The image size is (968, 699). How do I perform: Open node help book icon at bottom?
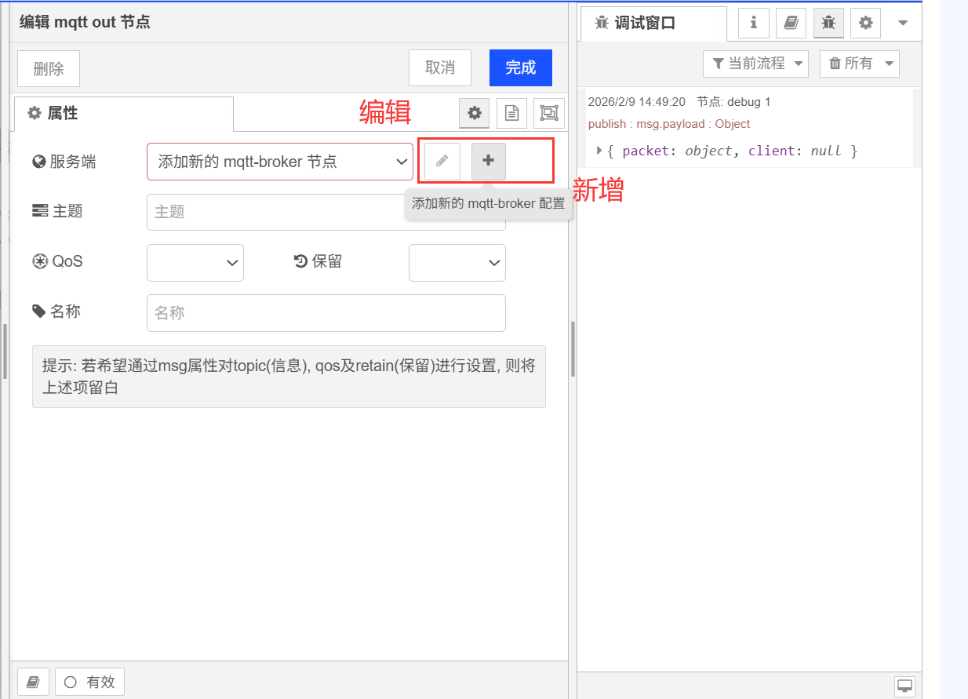pos(33,682)
